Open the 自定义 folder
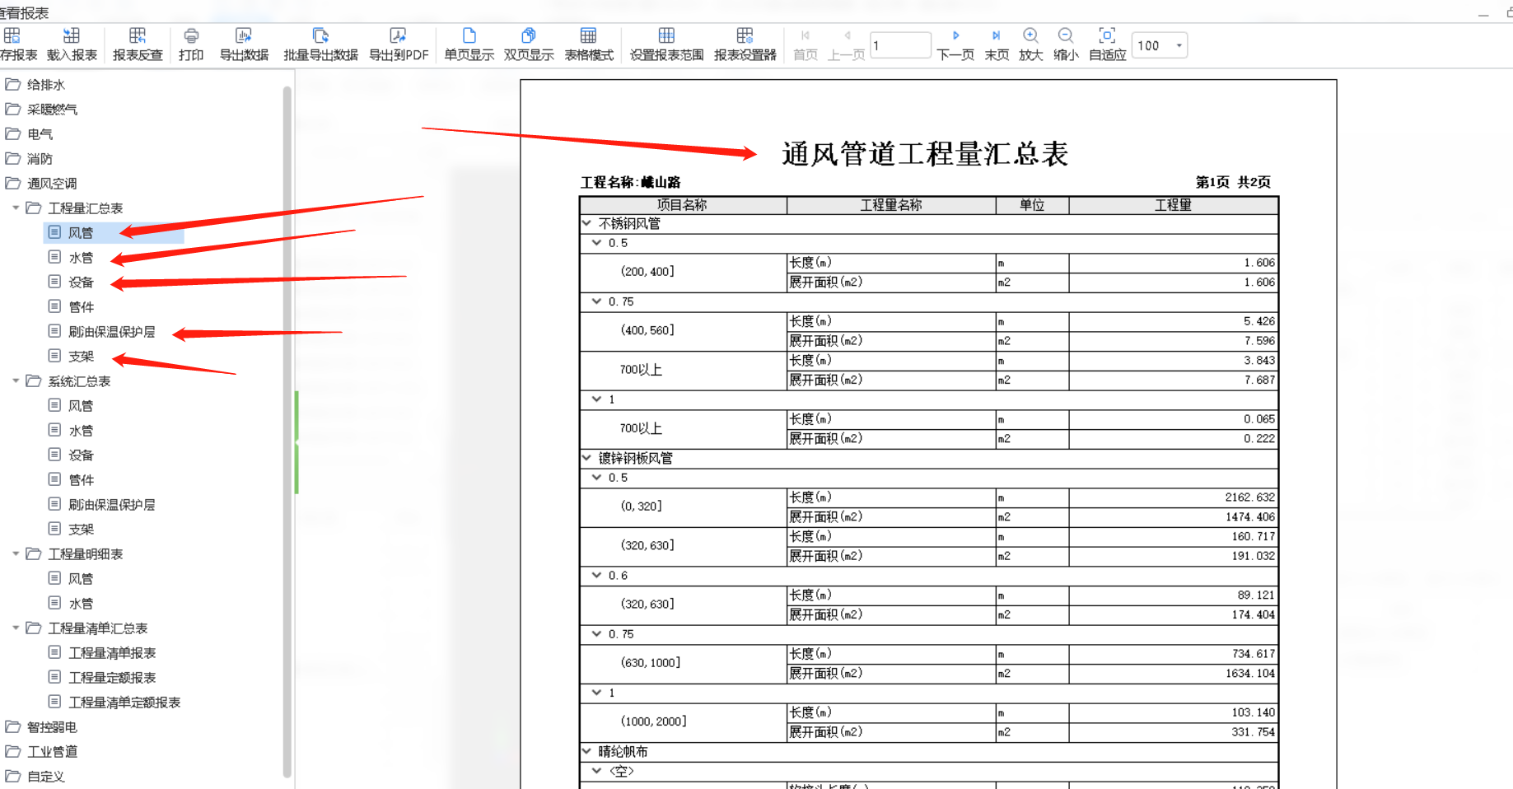Viewport: 1513px width, 789px height. (35, 777)
